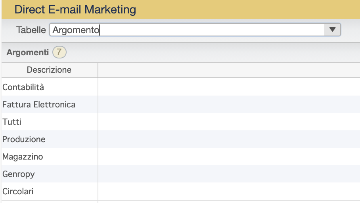Select the Fattura Elettronica row
The image size is (360, 203).
[x=181, y=105]
